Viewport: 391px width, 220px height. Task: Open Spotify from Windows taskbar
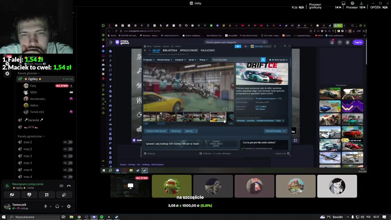(101, 217)
